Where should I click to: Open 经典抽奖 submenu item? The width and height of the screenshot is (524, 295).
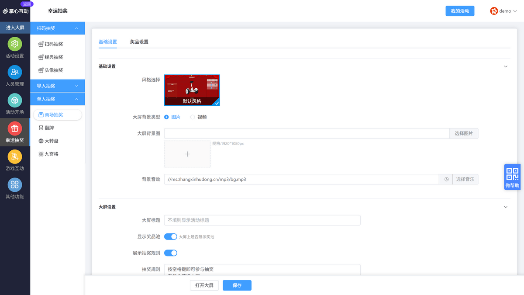tap(51, 57)
